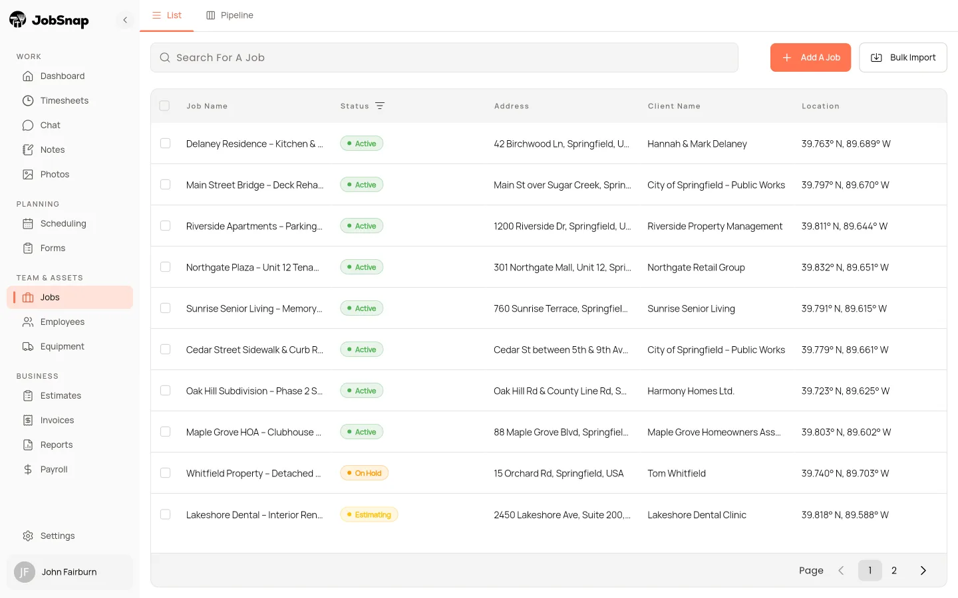Viewport: 958px width, 598px height.
Task: Check the Whitfield Property row checkbox
Action: (x=166, y=473)
